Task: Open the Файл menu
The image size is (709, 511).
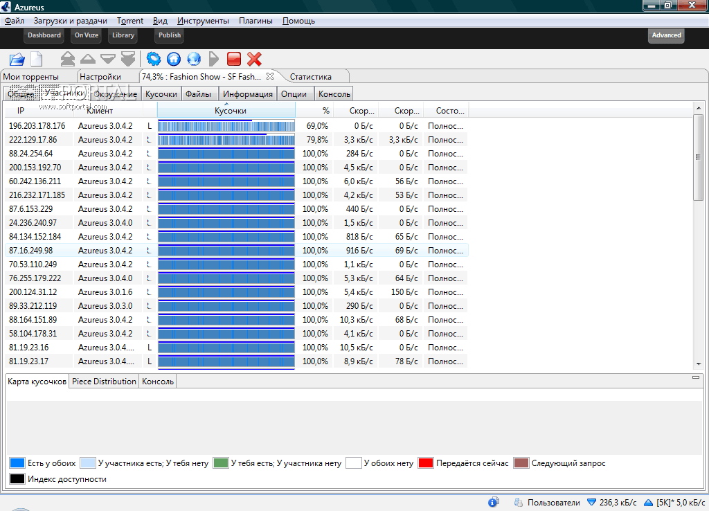Action: pos(15,21)
